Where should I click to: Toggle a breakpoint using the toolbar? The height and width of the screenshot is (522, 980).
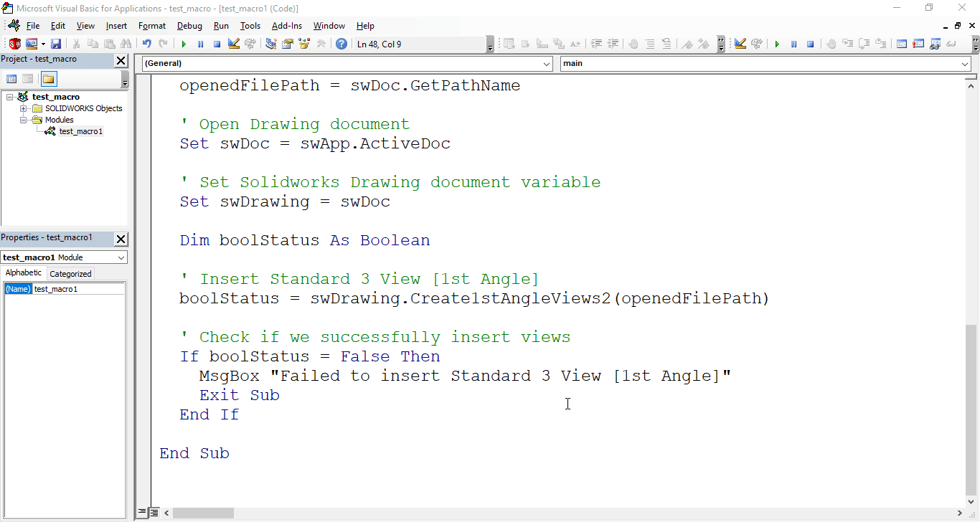(830, 43)
